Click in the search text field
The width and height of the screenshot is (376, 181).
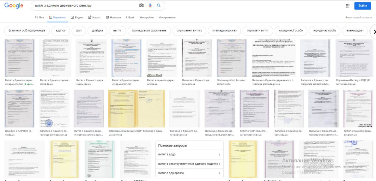point(84,6)
